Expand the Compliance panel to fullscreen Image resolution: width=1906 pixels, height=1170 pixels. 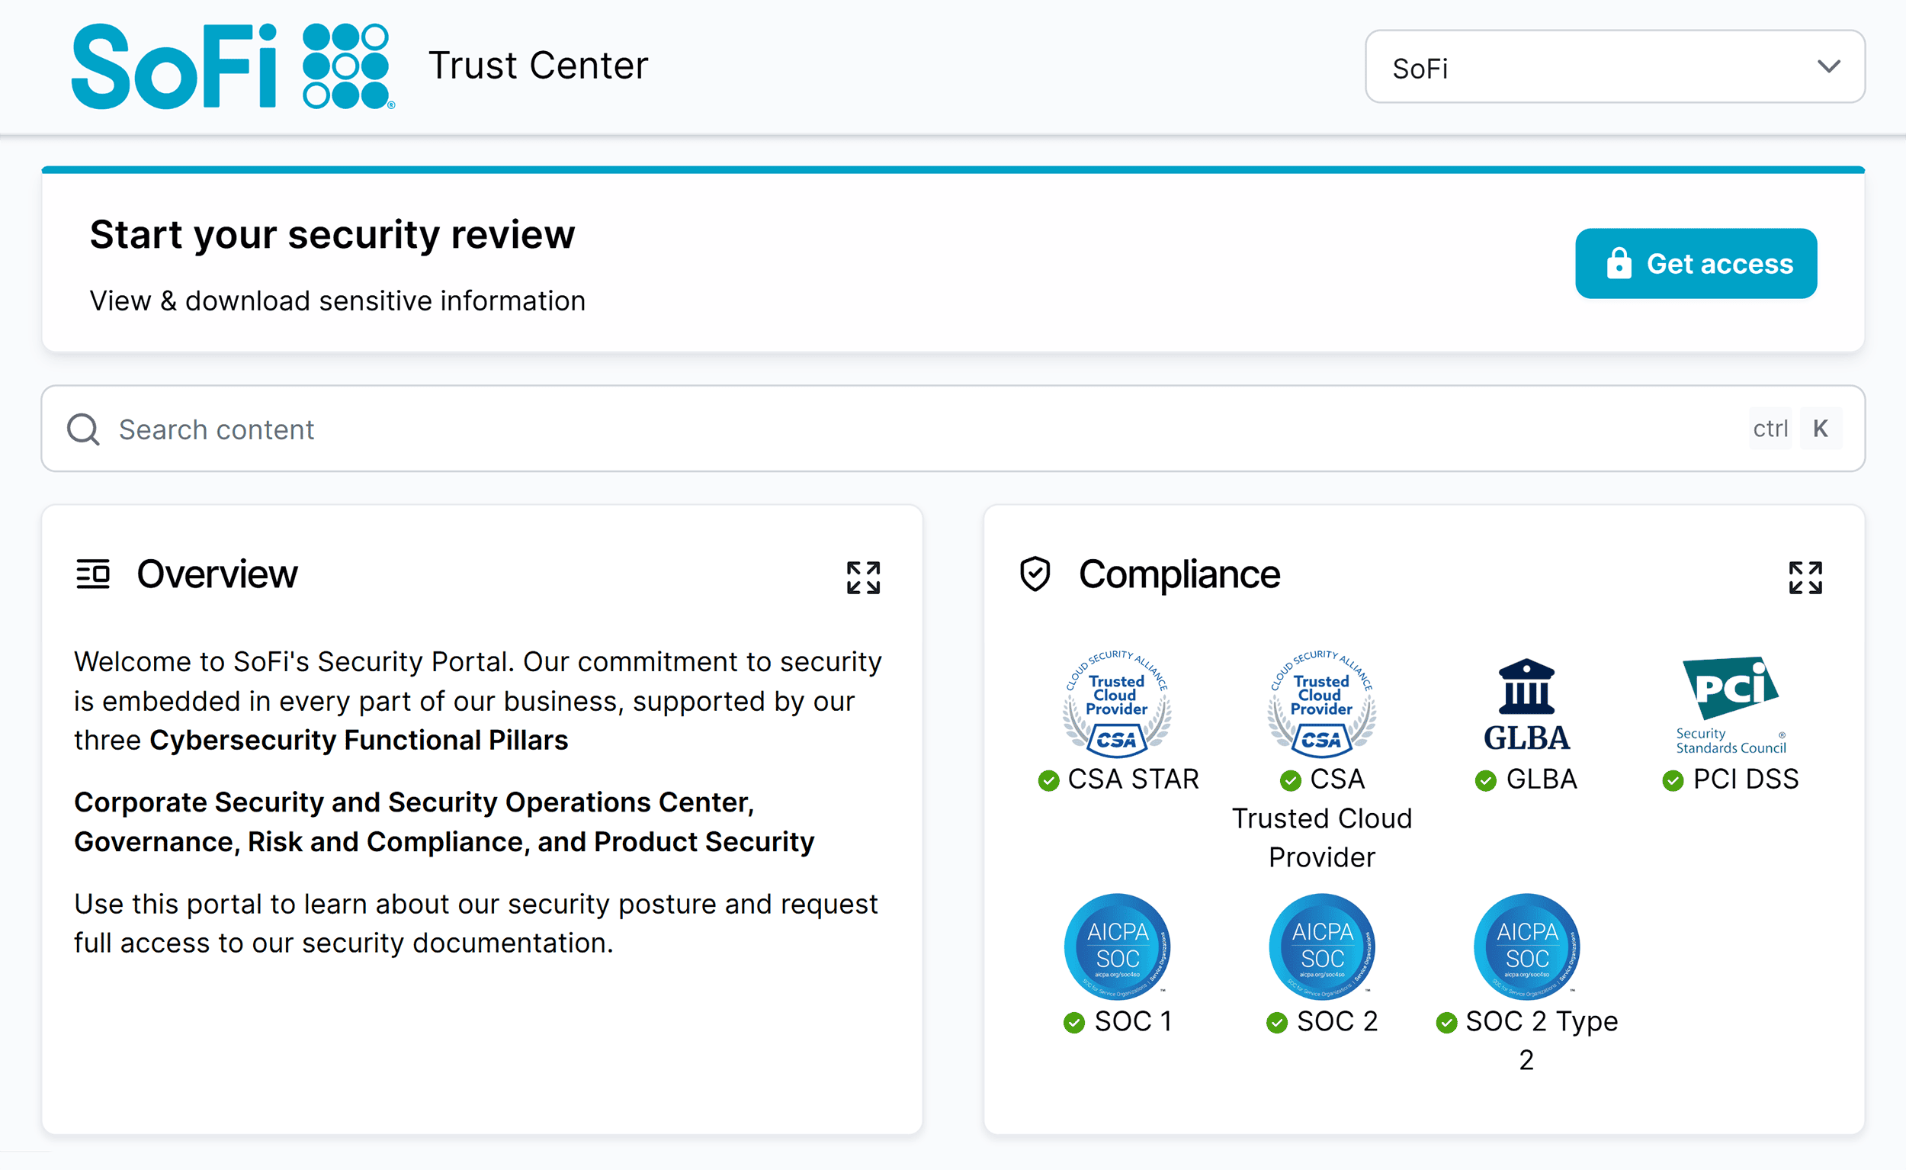coord(1805,577)
